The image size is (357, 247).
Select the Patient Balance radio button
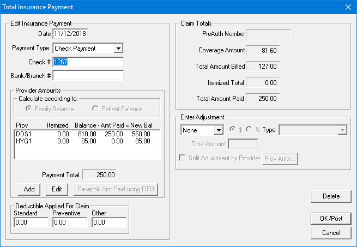[x=95, y=109]
